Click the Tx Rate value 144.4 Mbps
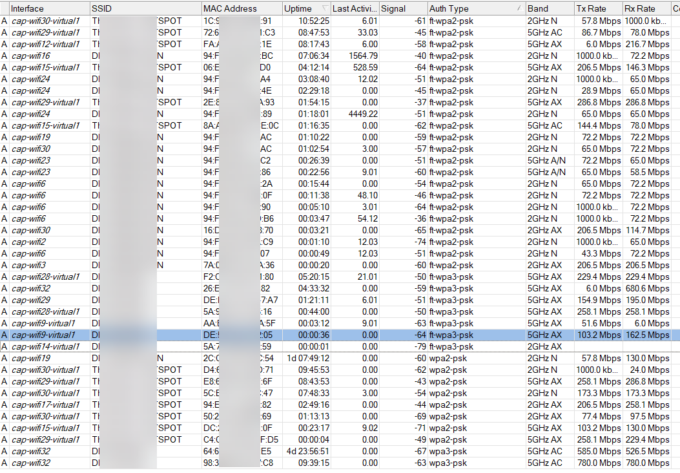This screenshot has height=473, width=680. point(599,125)
